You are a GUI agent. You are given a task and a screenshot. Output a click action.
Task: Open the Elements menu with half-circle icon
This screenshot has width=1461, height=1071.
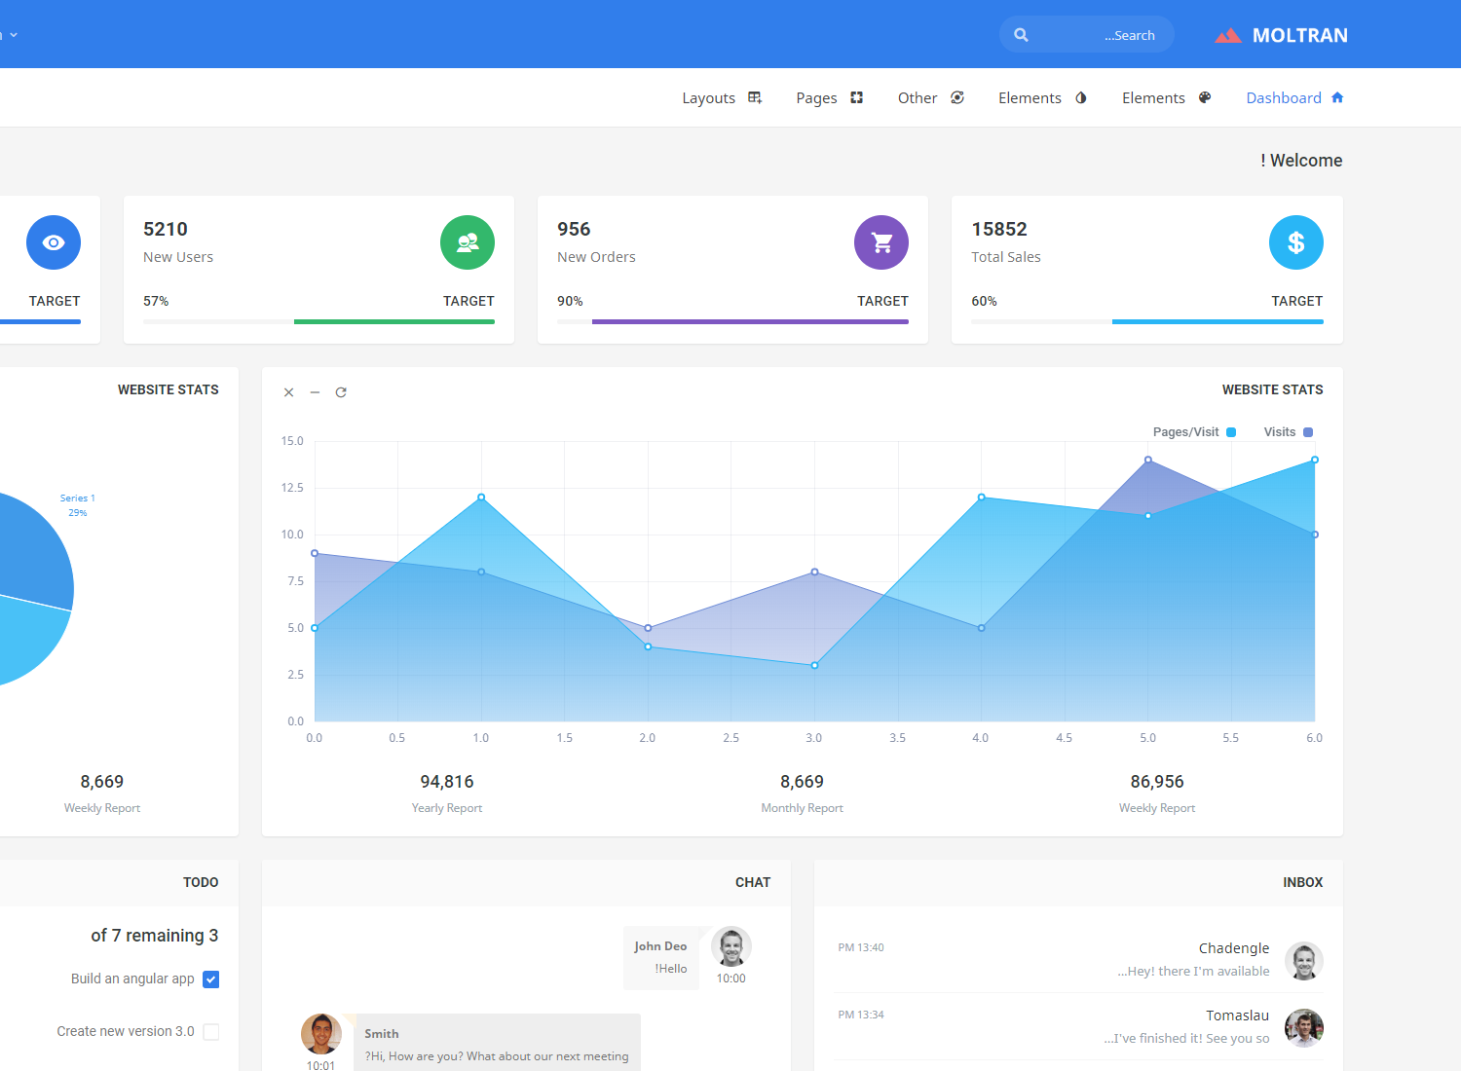(1042, 97)
